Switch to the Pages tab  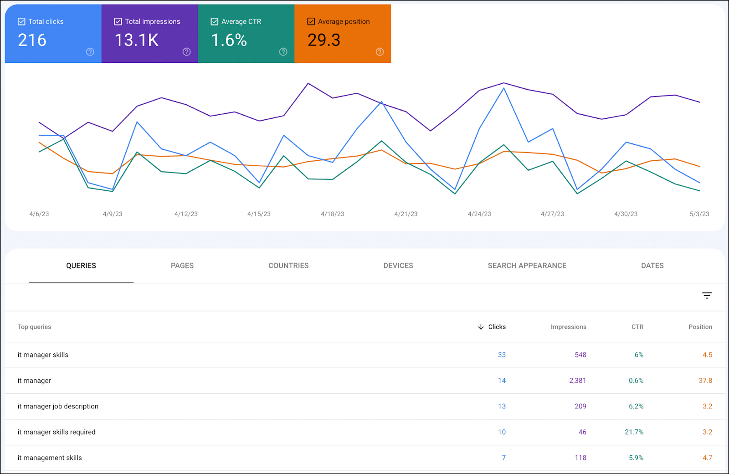coord(182,265)
